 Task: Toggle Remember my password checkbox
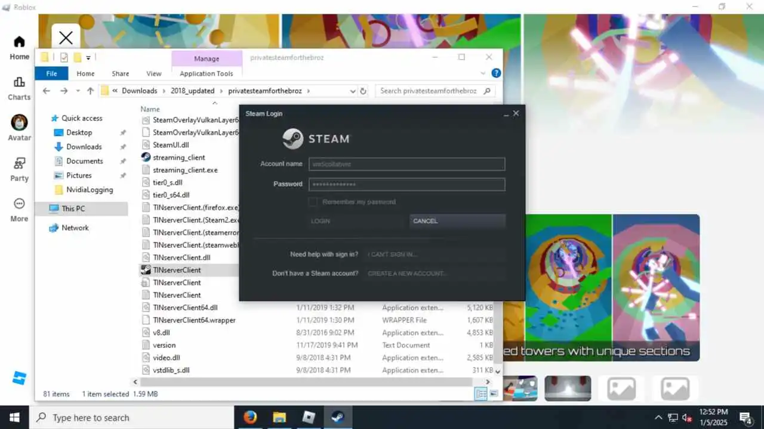313,202
